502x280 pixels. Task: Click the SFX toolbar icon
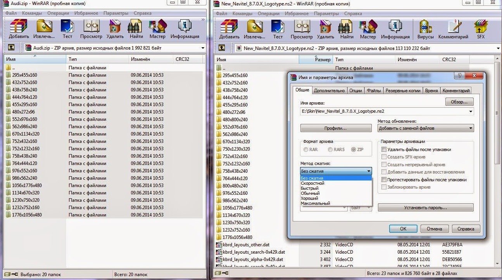480,29
